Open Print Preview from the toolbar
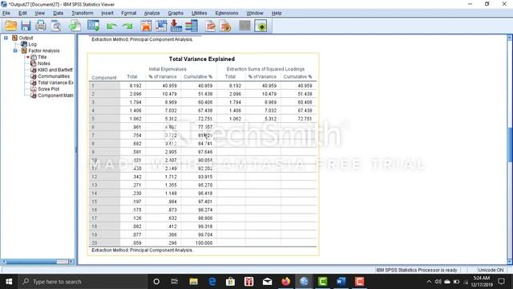This screenshot has height=289, width=513. click(x=56, y=26)
